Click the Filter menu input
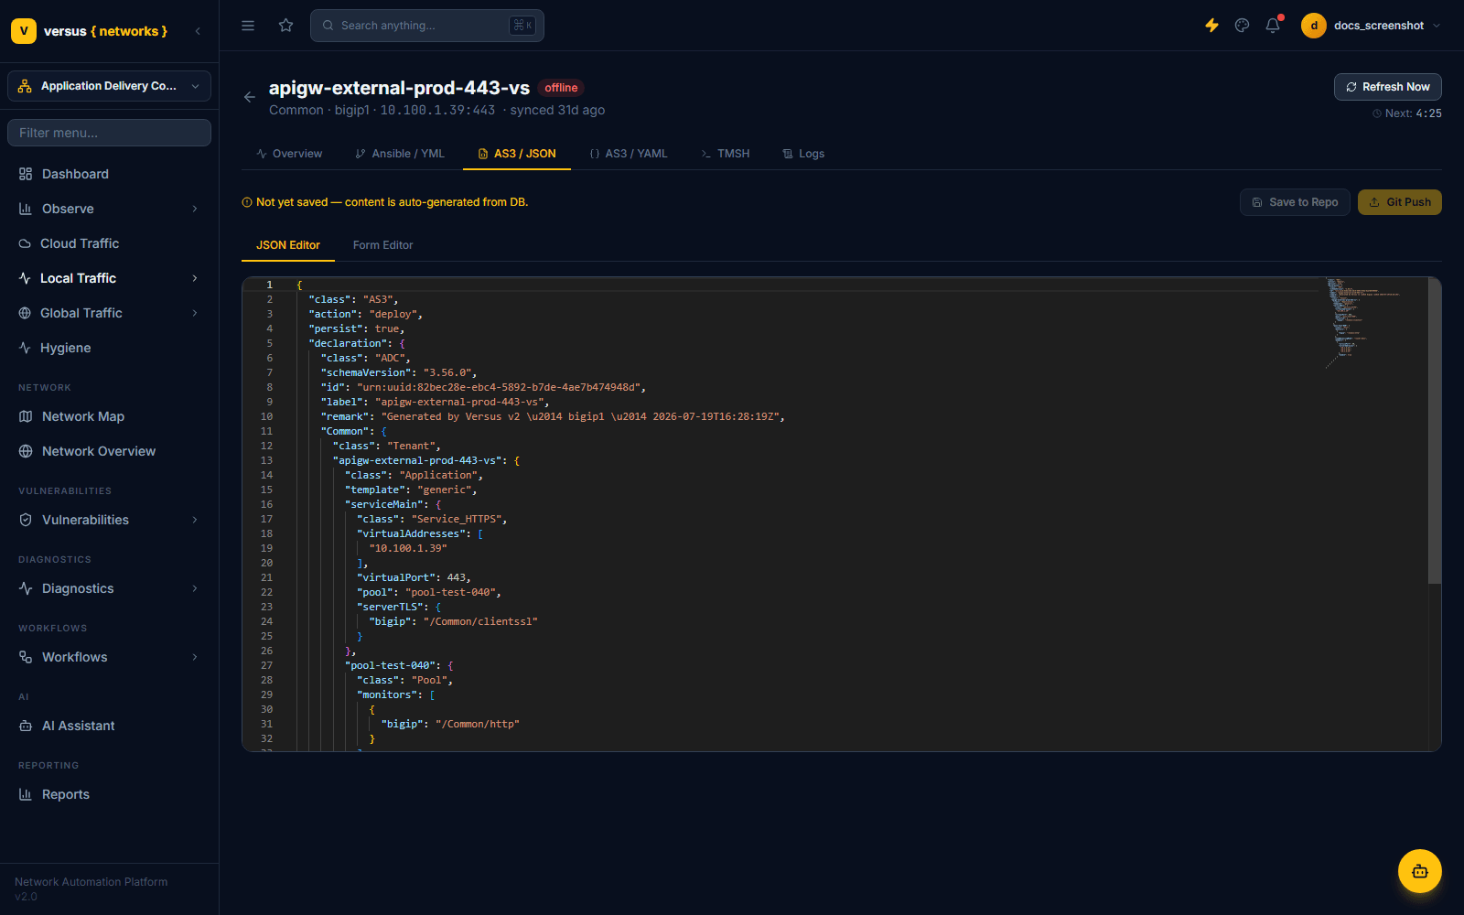 (110, 133)
